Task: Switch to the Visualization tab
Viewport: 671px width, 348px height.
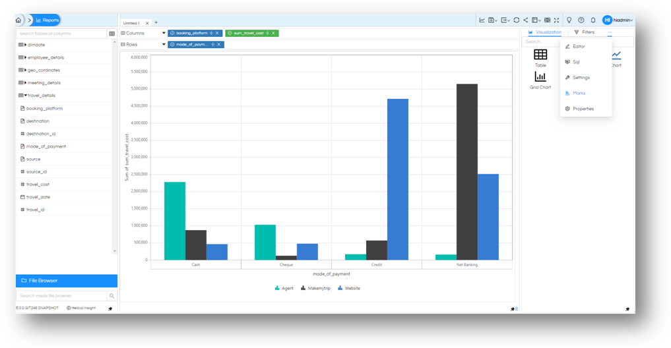Action: tap(545, 32)
